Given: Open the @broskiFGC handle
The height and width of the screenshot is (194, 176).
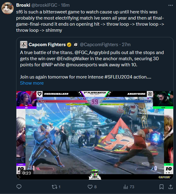Looking at the screenshot, I should (44, 5).
